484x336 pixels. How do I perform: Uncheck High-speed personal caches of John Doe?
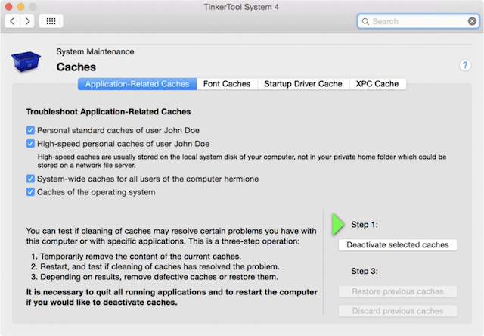tap(30, 144)
